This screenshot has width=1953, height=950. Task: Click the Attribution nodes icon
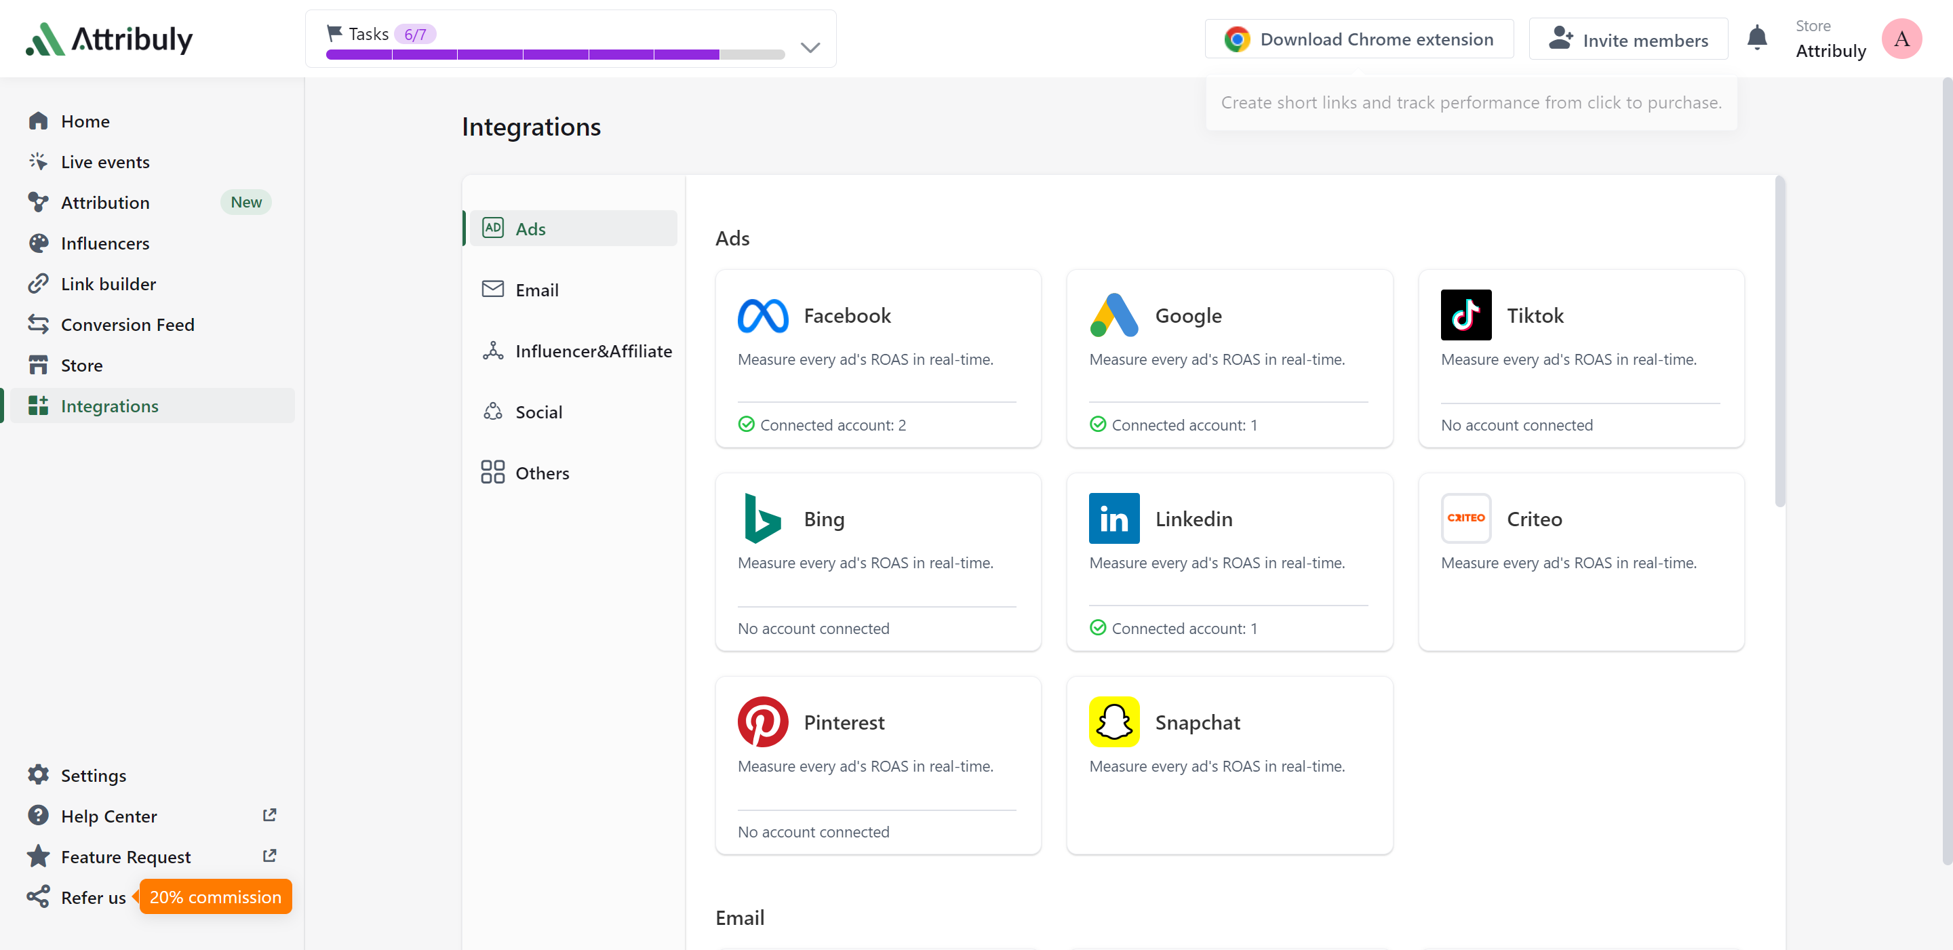(38, 203)
